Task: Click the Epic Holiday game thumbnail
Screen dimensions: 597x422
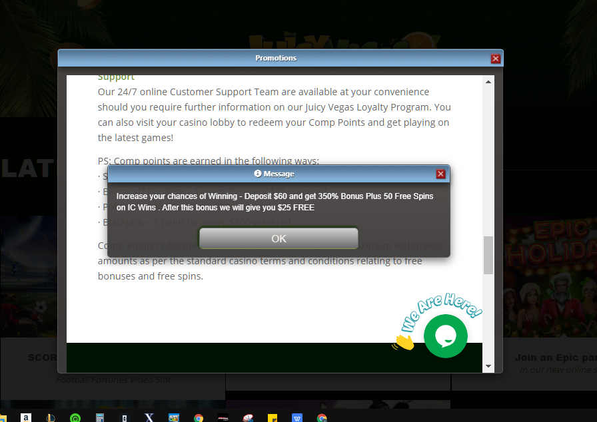Action: pyautogui.click(x=550, y=276)
